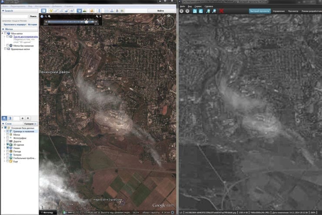
Task: Rotate image right in the viewer toolbar
Action: [201, 11]
